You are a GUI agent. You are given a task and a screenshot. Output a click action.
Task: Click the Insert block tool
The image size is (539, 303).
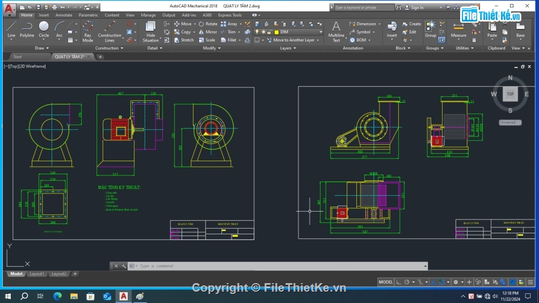tap(392, 30)
